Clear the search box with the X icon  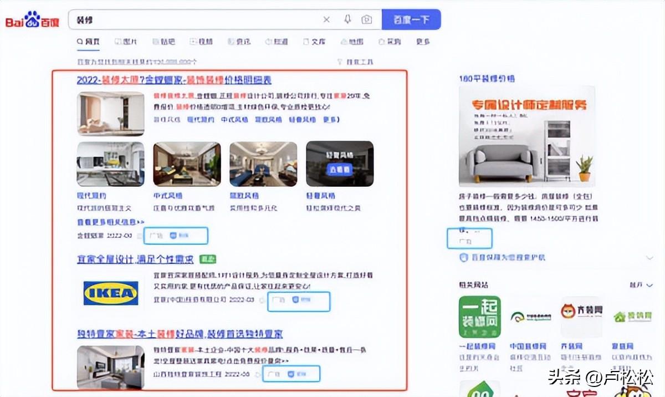click(326, 19)
